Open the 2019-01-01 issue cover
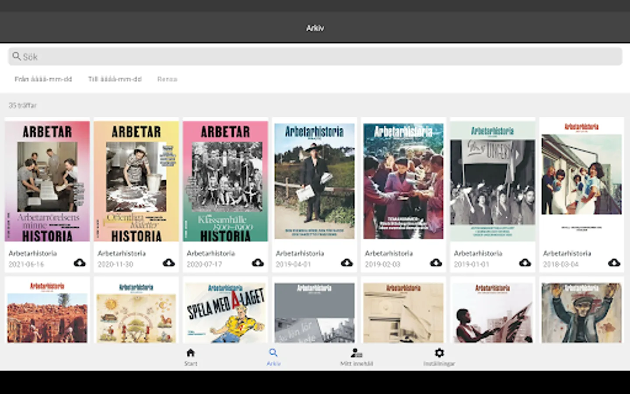Screen dimensions: 630x394 tap(493, 181)
